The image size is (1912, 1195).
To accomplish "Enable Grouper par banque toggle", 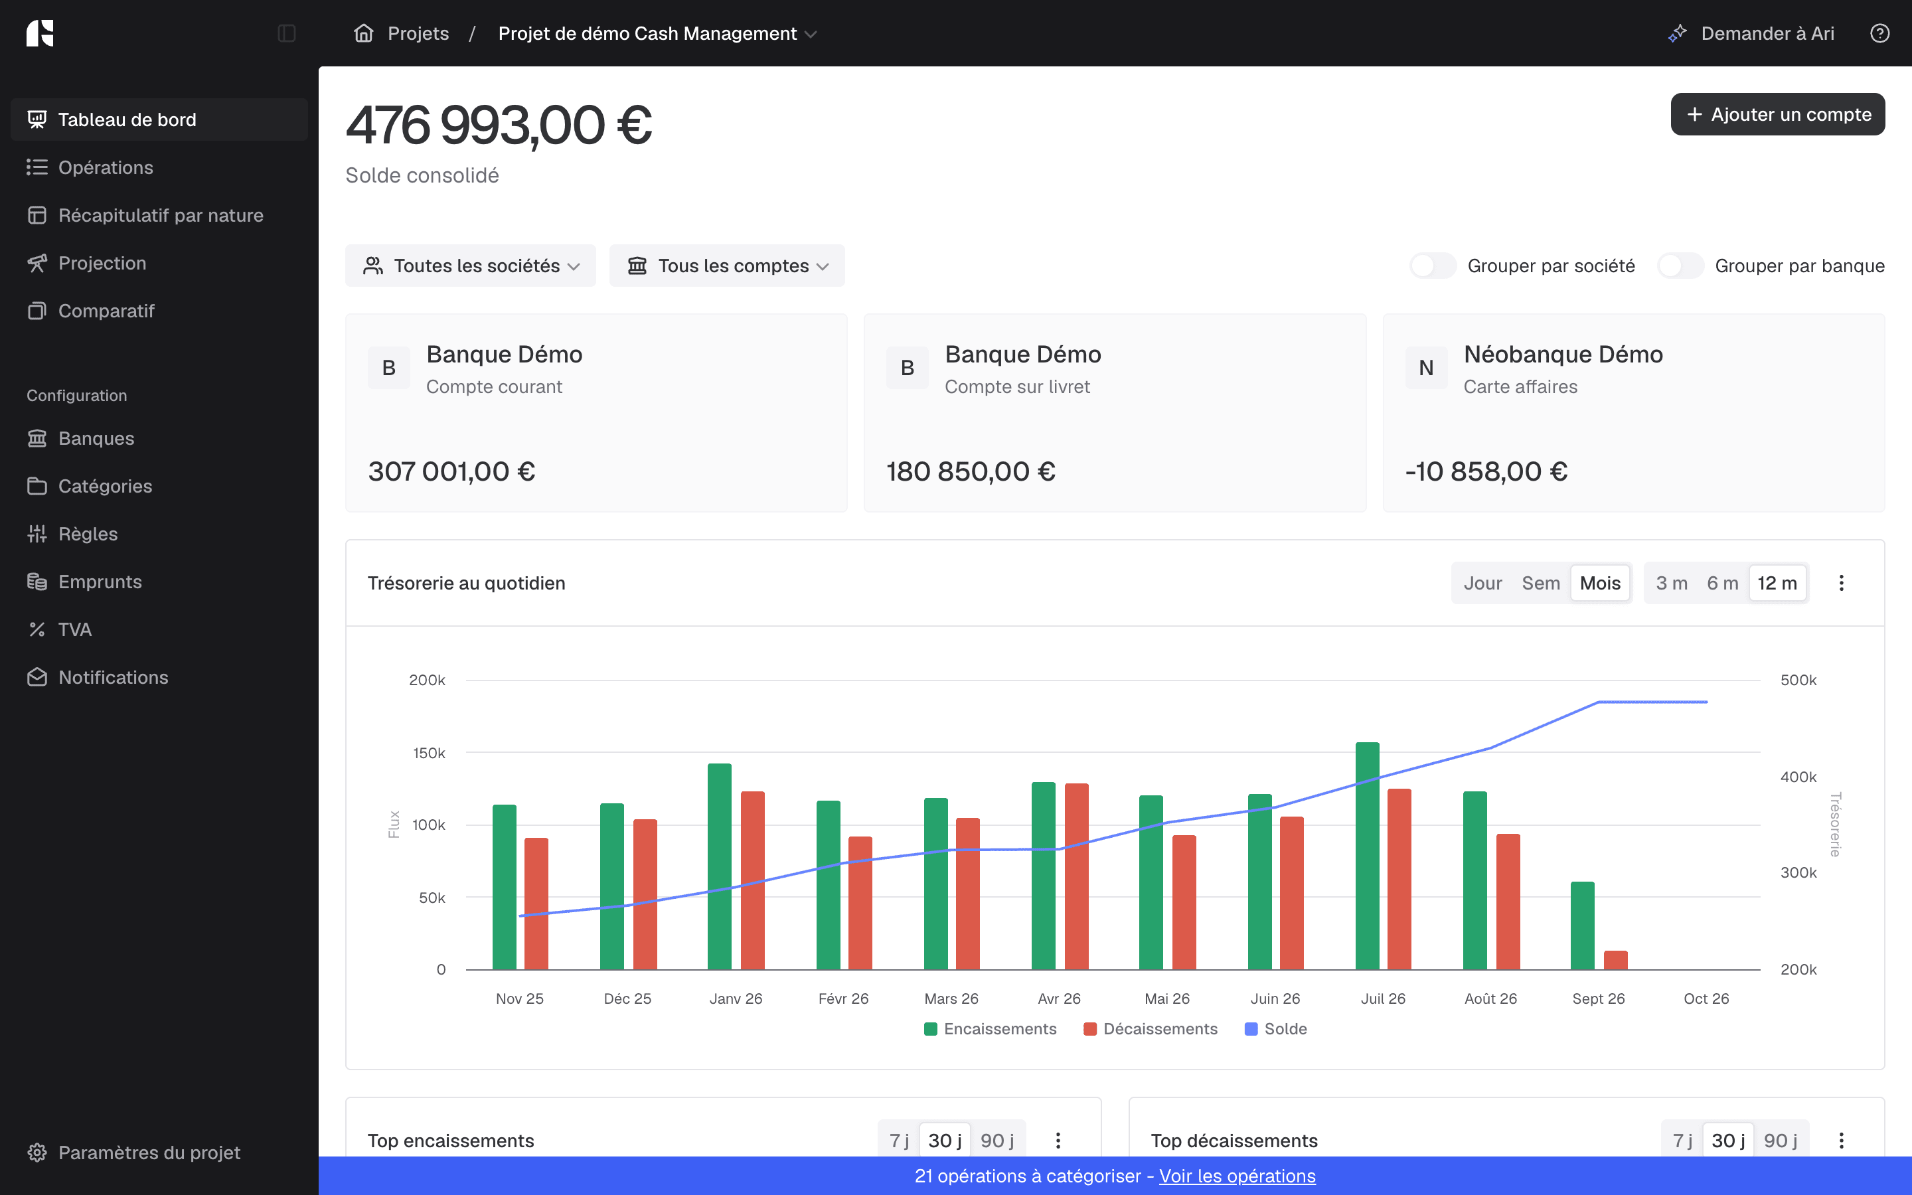I will [1680, 266].
